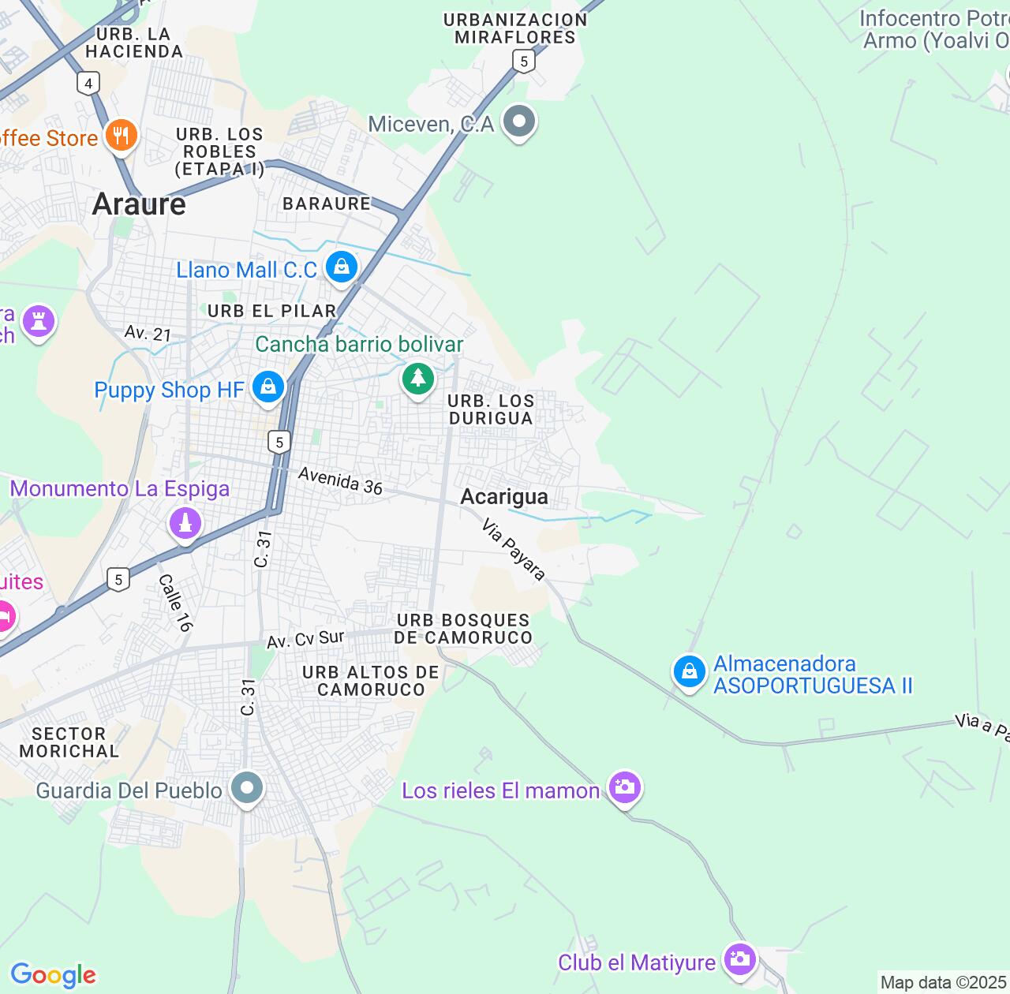This screenshot has height=994, width=1010.
Task: Click the Los rieles El mamon camera pin
Action: click(x=625, y=788)
